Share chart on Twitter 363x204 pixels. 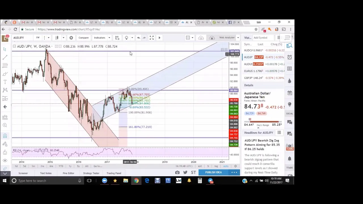185,172
